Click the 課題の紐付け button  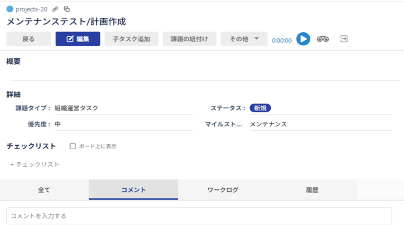point(189,39)
